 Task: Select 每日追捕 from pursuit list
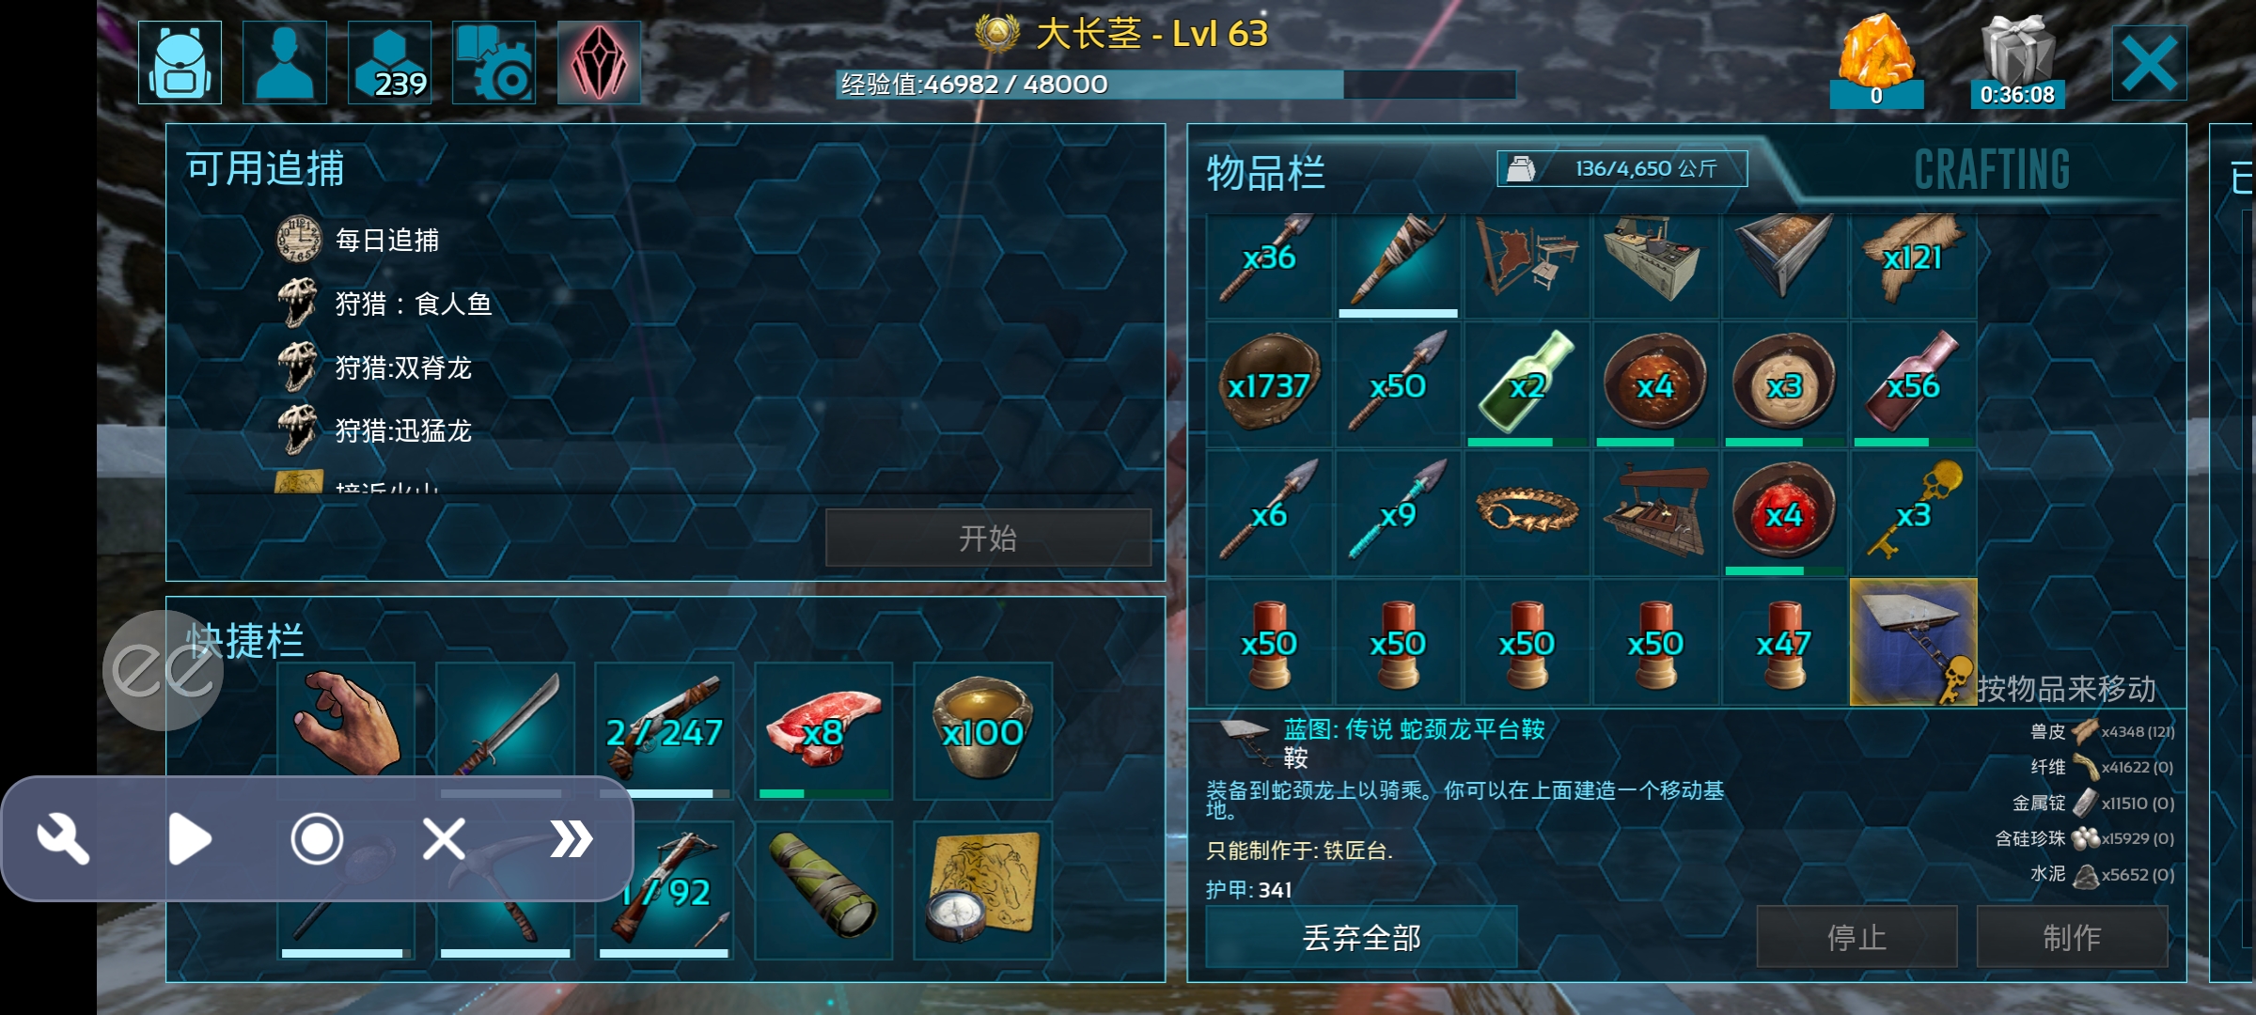(x=387, y=241)
